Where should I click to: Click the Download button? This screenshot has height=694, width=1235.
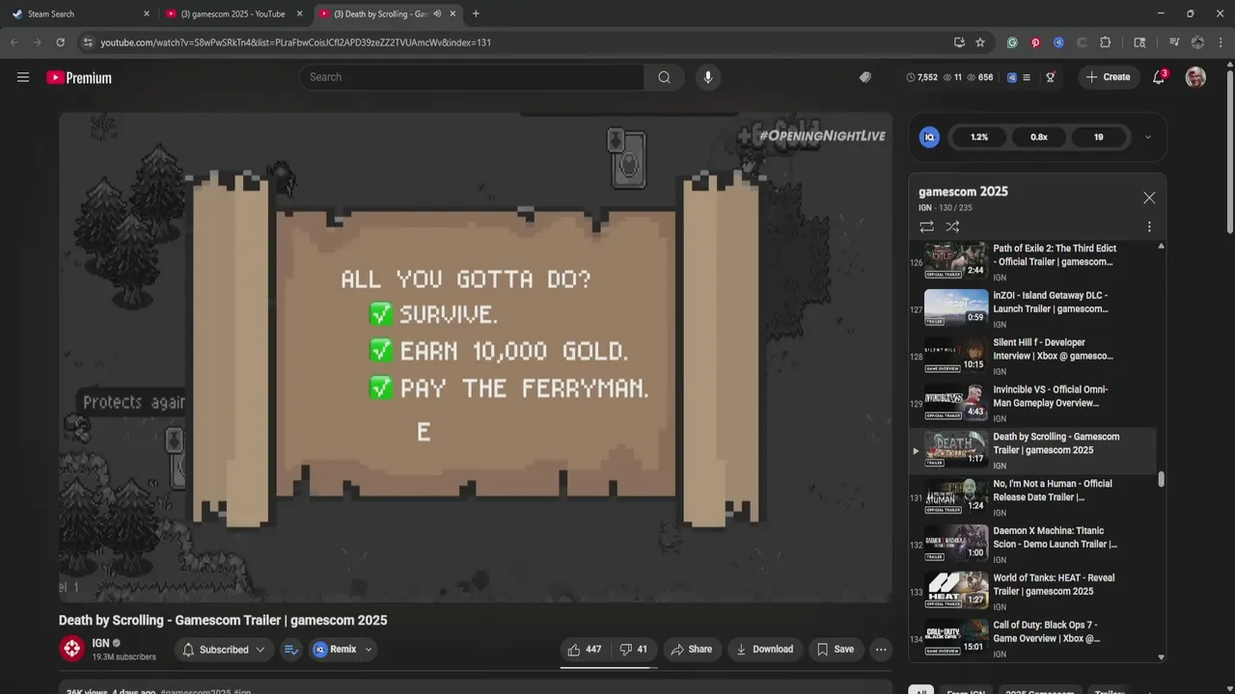coord(764,650)
